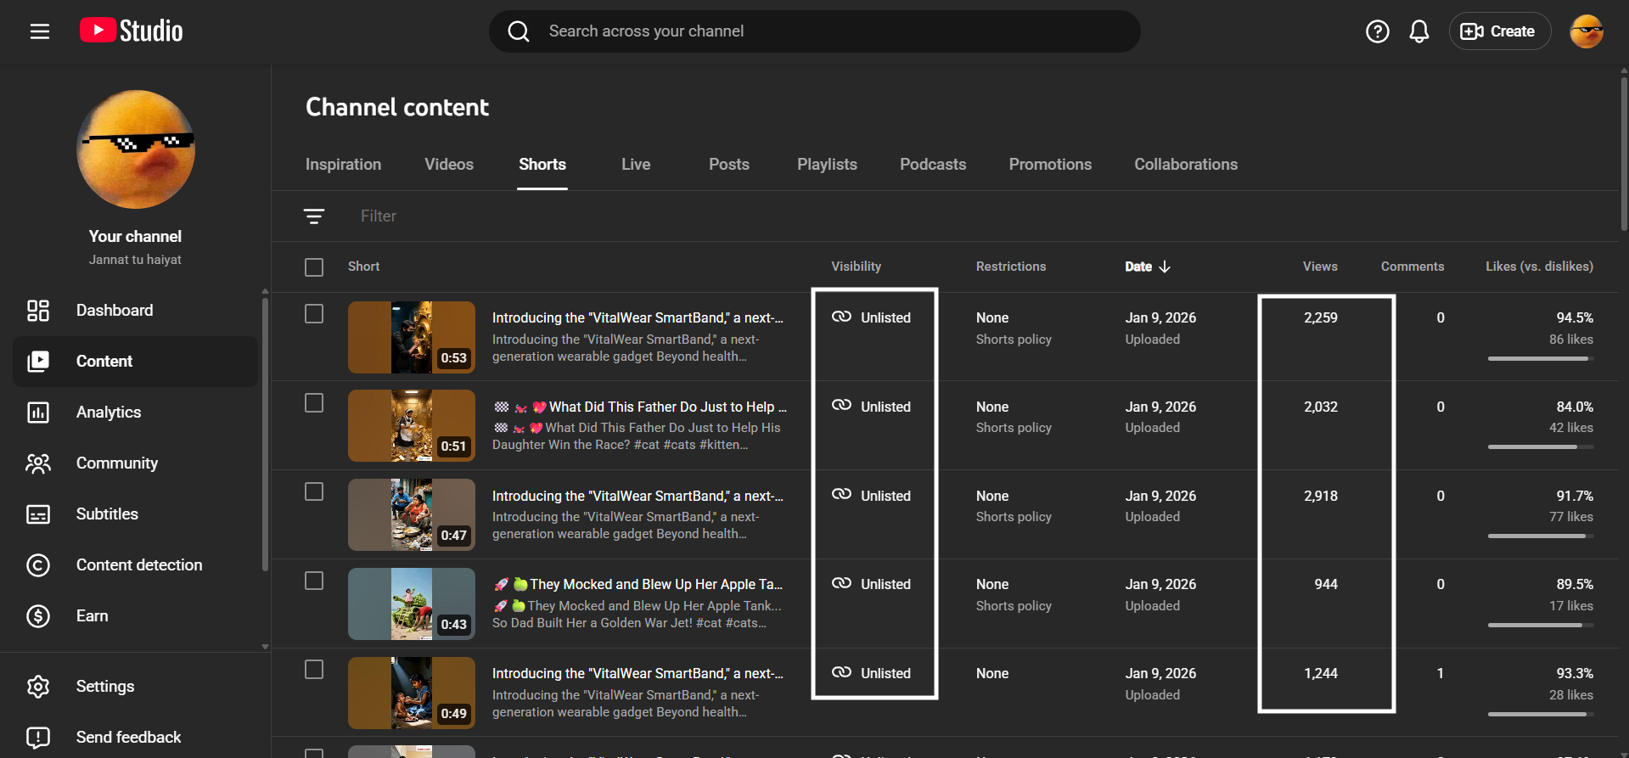Go to Analytics in the sidebar

click(x=109, y=413)
